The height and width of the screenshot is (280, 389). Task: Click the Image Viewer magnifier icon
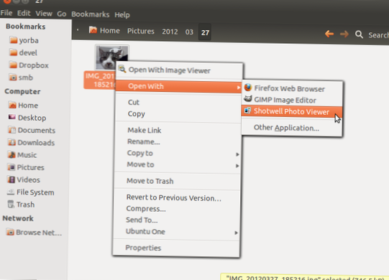[x=122, y=69]
